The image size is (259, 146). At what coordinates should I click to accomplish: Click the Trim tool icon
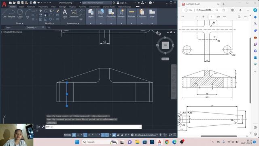51,11
